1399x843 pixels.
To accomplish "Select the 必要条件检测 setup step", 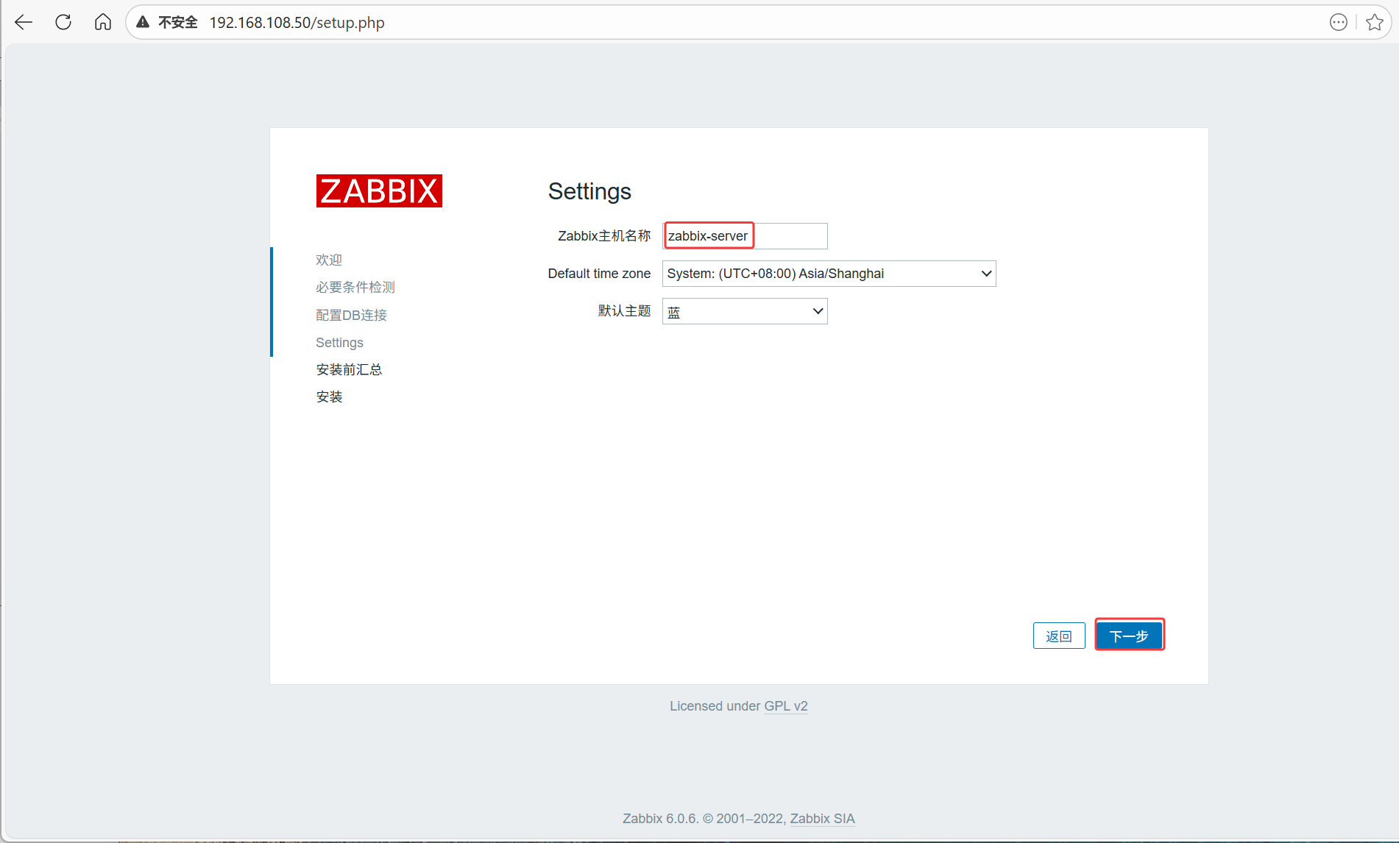I will [x=355, y=287].
